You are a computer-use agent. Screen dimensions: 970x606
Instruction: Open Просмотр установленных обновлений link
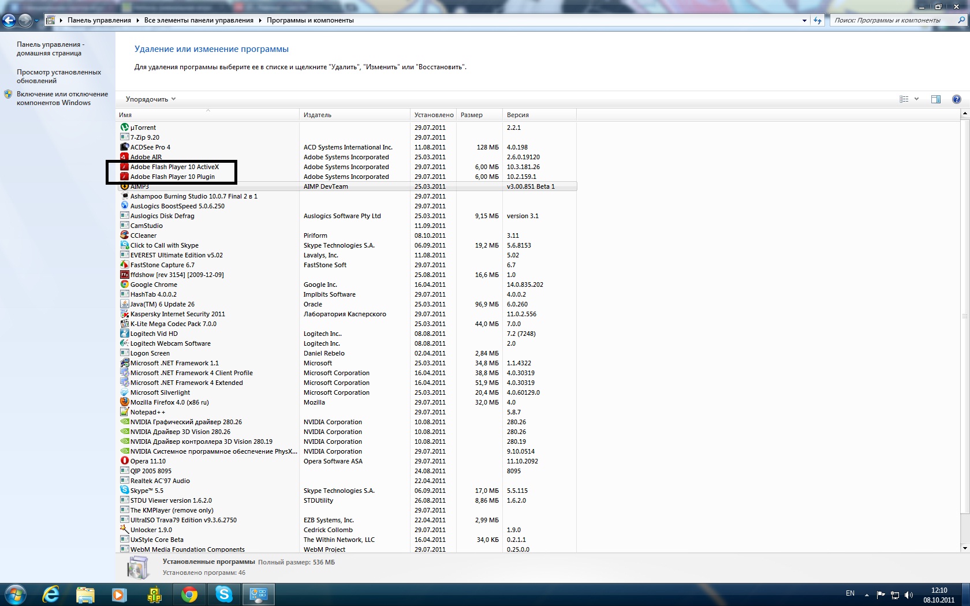pyautogui.click(x=59, y=76)
